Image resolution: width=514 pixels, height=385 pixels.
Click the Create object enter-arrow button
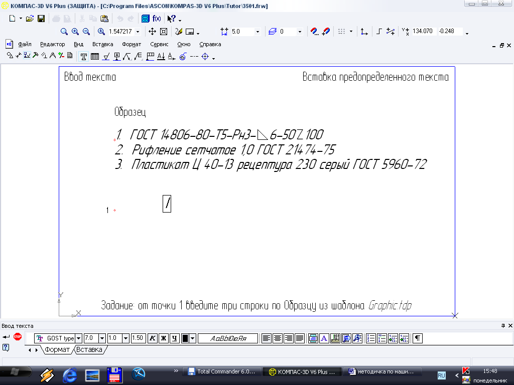point(6,336)
